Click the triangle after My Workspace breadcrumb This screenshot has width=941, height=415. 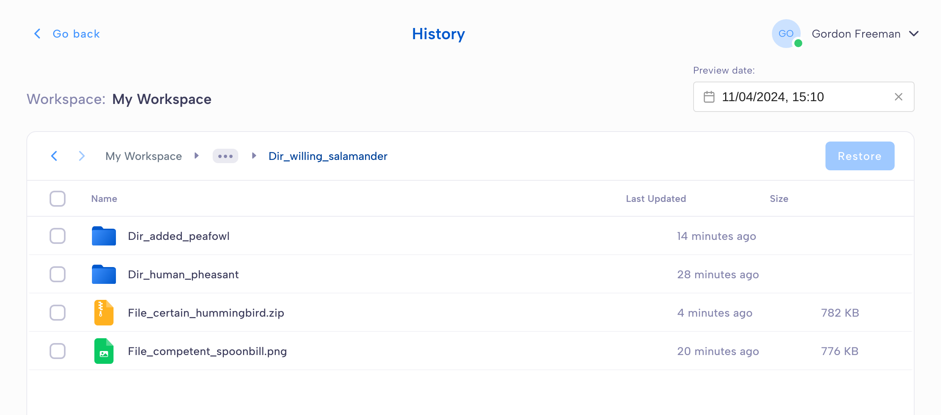[x=197, y=156]
